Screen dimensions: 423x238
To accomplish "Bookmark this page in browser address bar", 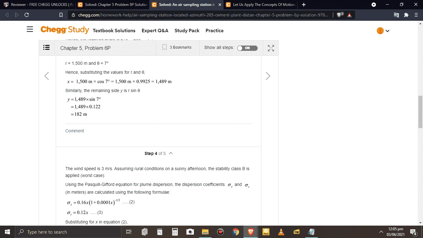I will coord(61,15).
